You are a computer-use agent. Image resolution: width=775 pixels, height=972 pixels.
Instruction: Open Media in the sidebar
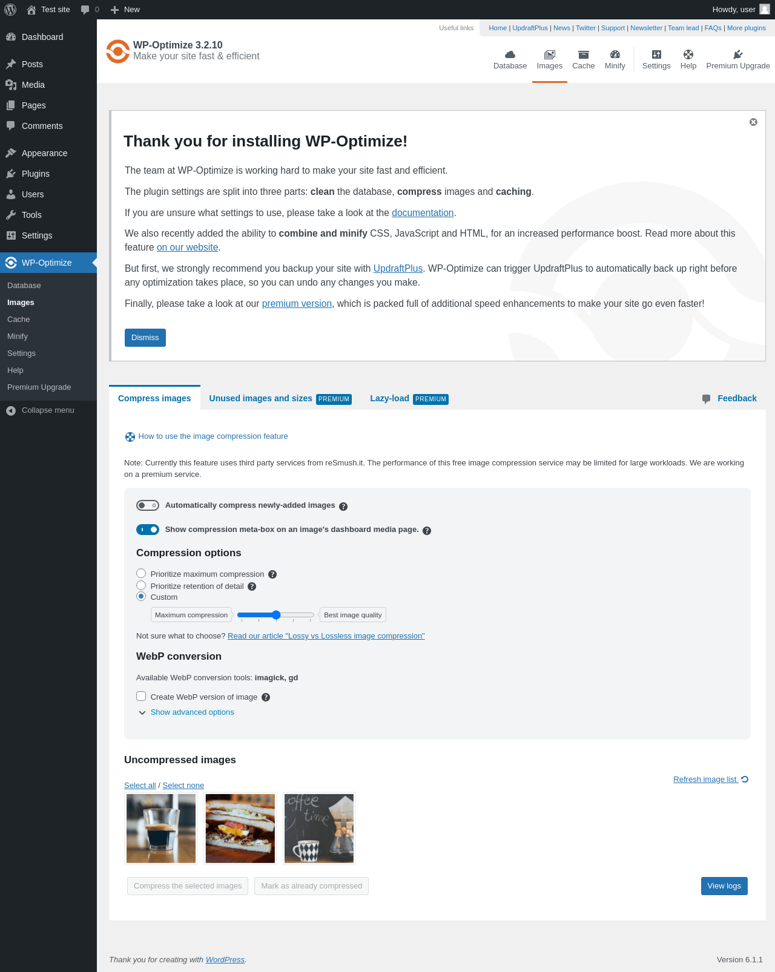(x=48, y=85)
